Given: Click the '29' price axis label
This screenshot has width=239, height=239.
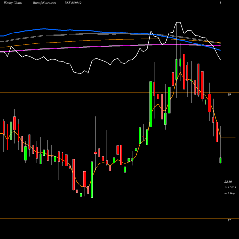Looking at the screenshot, I should 229,95.
